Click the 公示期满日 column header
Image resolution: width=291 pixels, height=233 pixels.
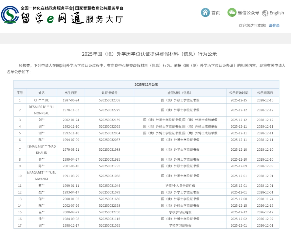coord(265,93)
